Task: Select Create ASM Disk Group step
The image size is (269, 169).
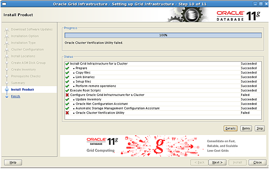Action: pyautogui.click(x=28, y=63)
